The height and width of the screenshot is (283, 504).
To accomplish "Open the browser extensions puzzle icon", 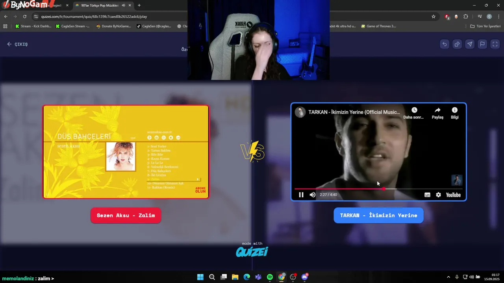I will [466, 17].
